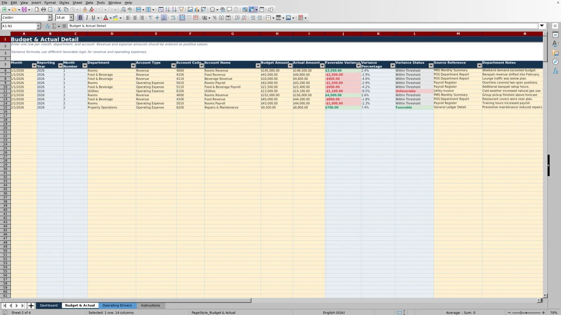
Task: Select the Unfavorable cell in Utilities row
Action: click(414, 91)
